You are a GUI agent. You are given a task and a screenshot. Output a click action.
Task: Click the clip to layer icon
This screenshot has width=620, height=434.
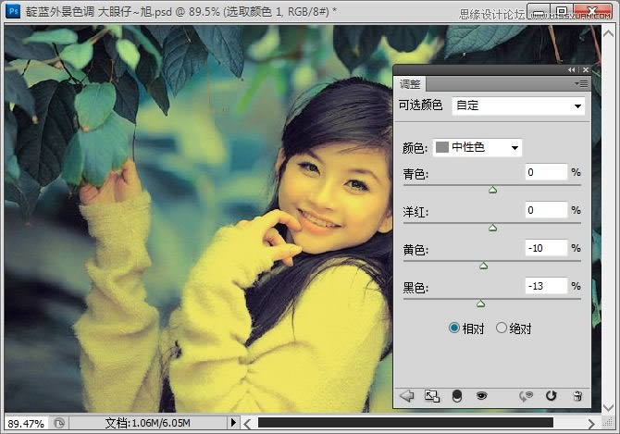point(456,396)
